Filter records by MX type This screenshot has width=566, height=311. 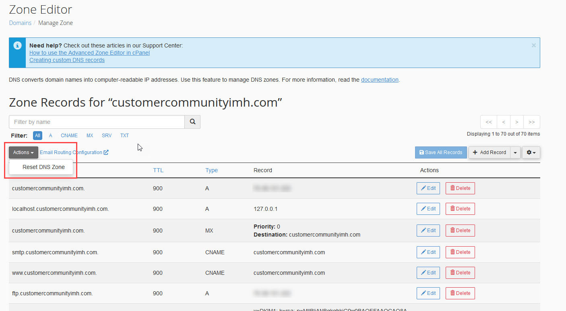pos(90,136)
